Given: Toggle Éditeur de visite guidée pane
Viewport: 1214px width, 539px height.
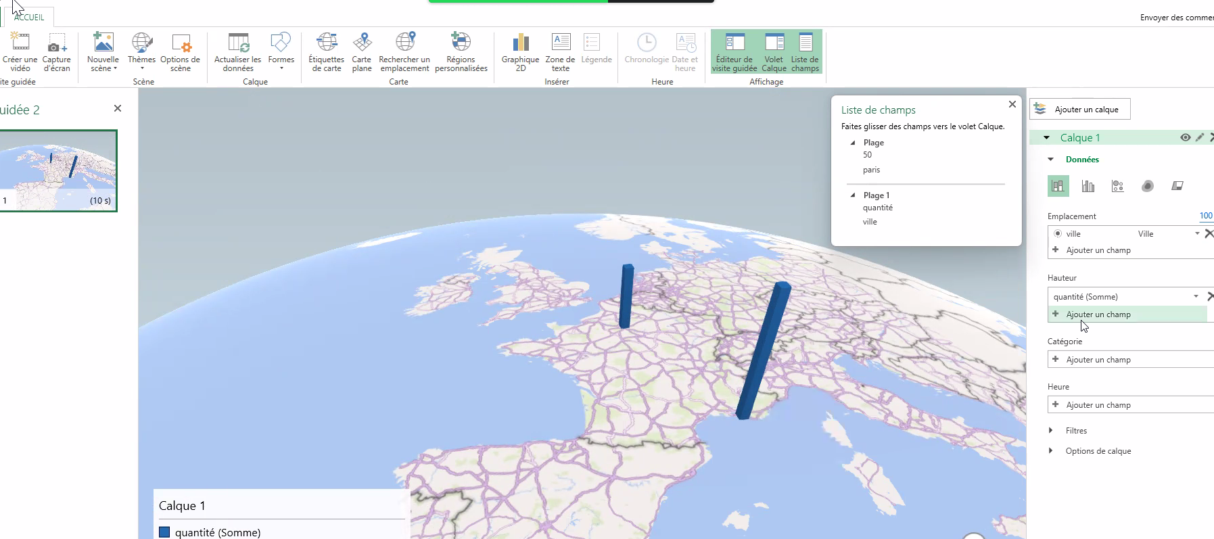Looking at the screenshot, I should [734, 52].
